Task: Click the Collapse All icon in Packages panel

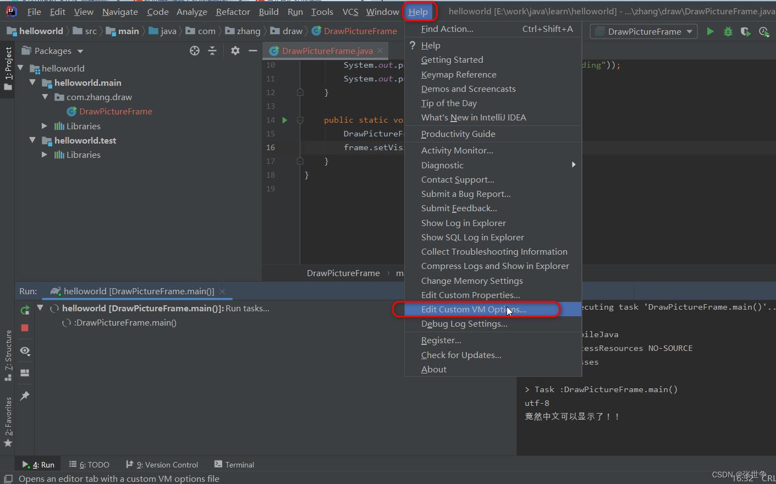Action: point(212,51)
